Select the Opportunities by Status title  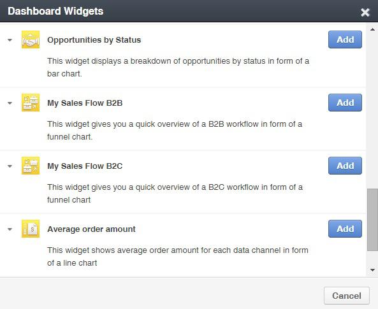94,40
